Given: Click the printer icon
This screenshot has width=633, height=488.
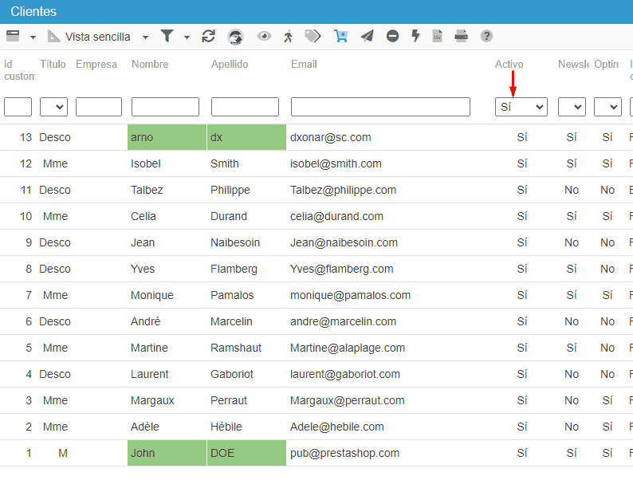Looking at the screenshot, I should (461, 36).
